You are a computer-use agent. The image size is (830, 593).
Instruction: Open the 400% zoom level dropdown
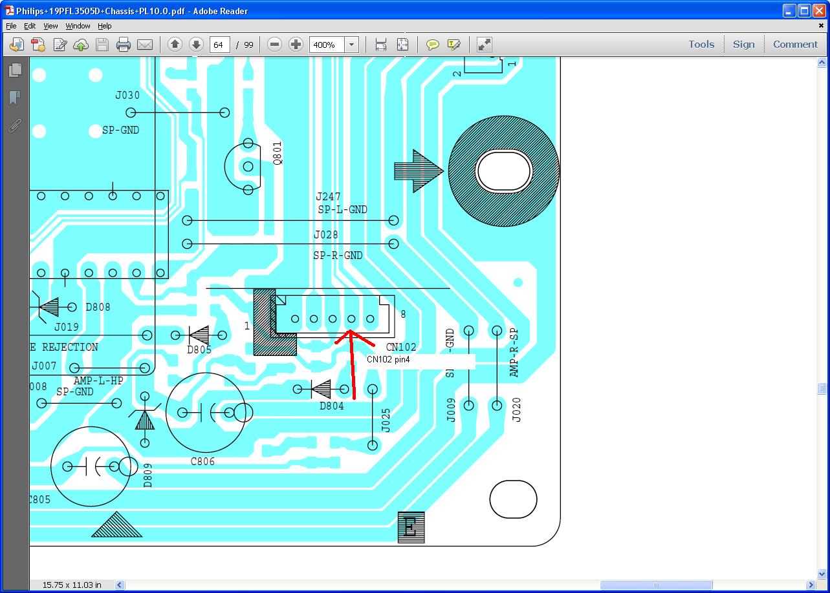(351, 45)
